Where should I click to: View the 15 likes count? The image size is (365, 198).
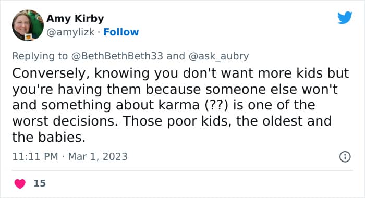(40, 183)
